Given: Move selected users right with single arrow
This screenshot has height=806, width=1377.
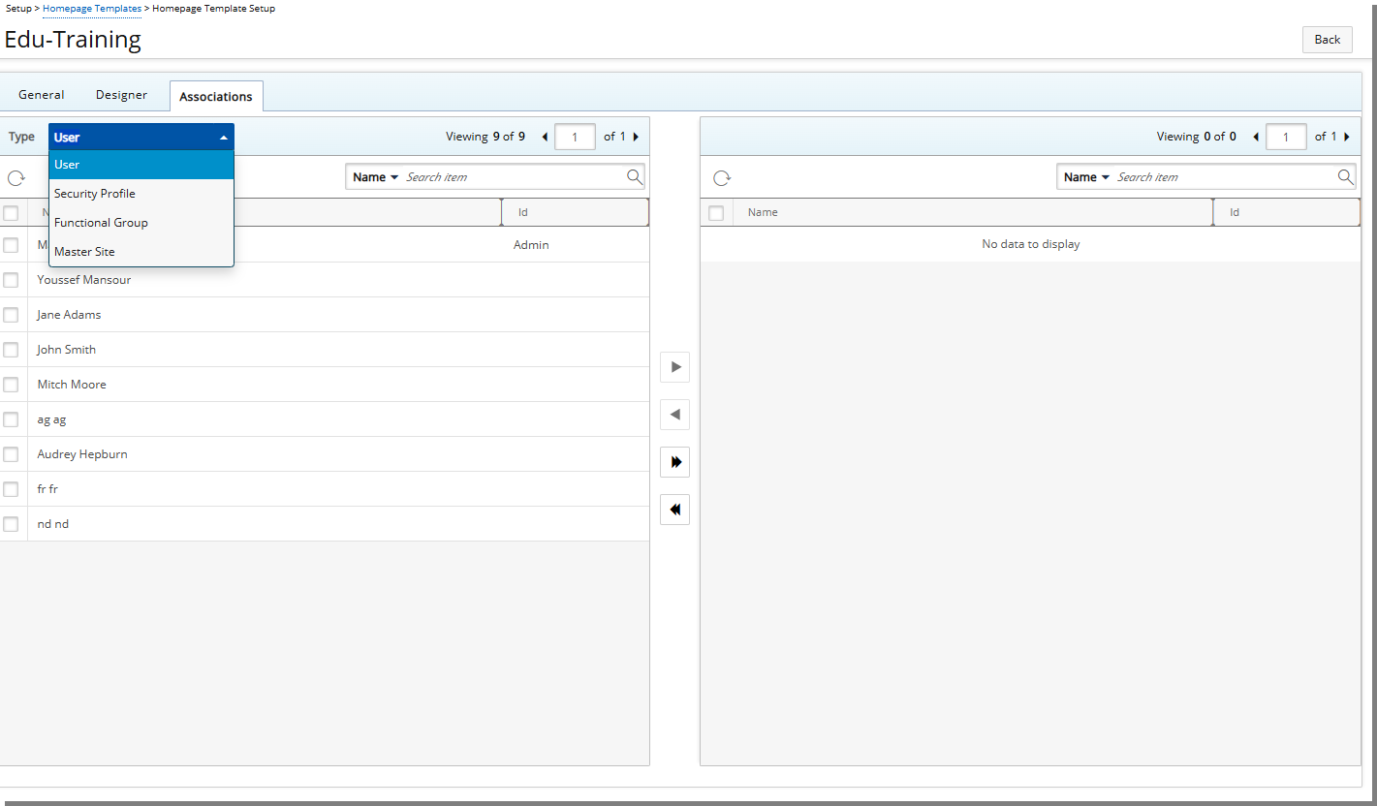Looking at the screenshot, I should [x=674, y=367].
